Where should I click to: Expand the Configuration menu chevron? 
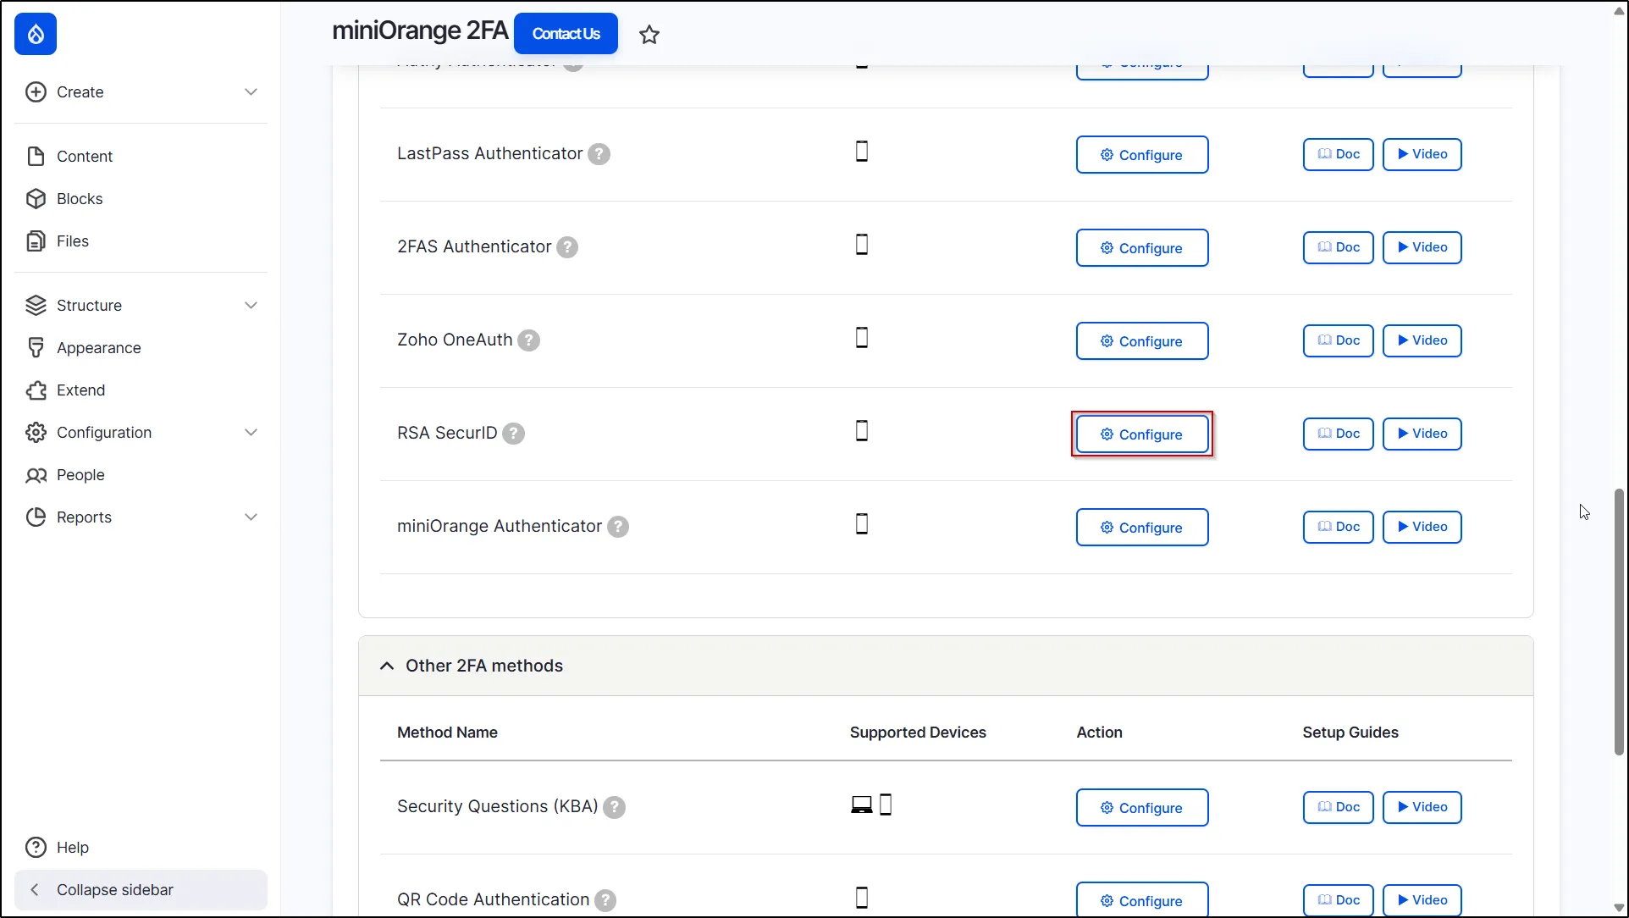(251, 432)
